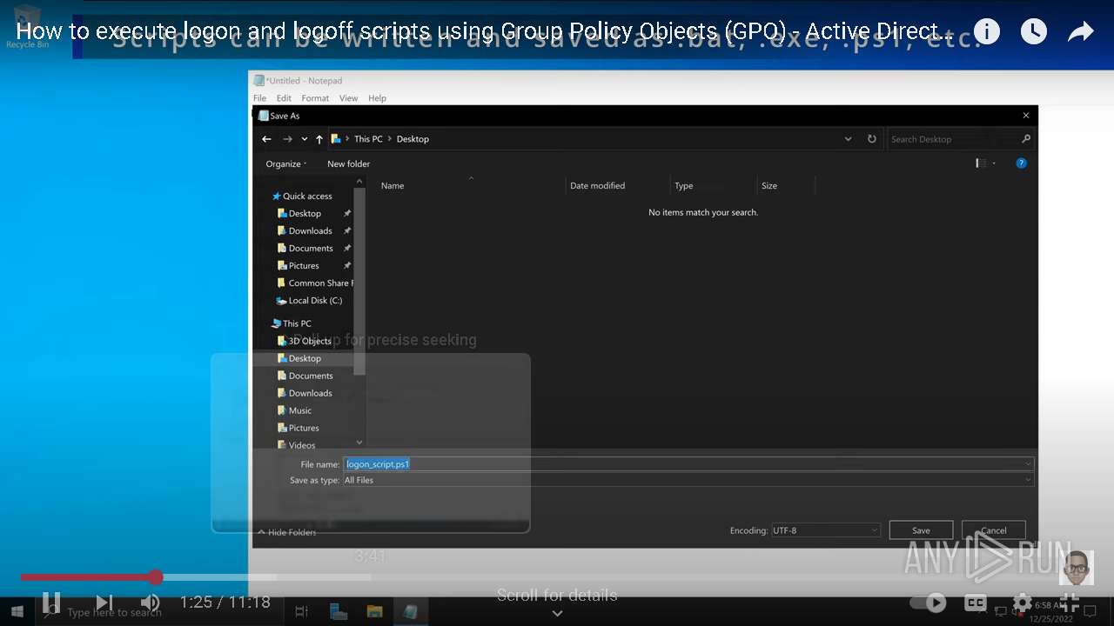Collapse folders with Hide Folders
Viewport: 1114px width, 626px height.
point(287,532)
